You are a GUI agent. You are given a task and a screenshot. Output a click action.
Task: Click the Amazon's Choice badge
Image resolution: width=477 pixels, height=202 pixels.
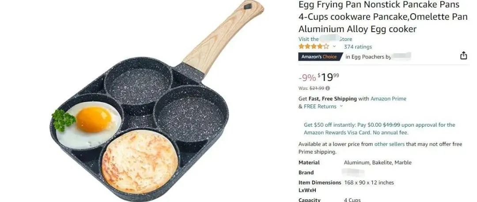point(319,57)
